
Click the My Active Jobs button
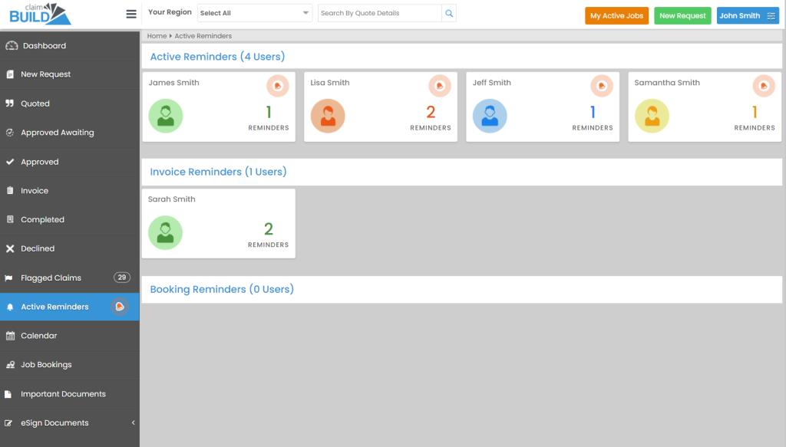point(616,15)
